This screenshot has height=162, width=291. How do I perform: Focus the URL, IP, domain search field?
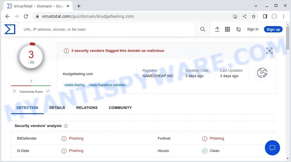[107, 29]
